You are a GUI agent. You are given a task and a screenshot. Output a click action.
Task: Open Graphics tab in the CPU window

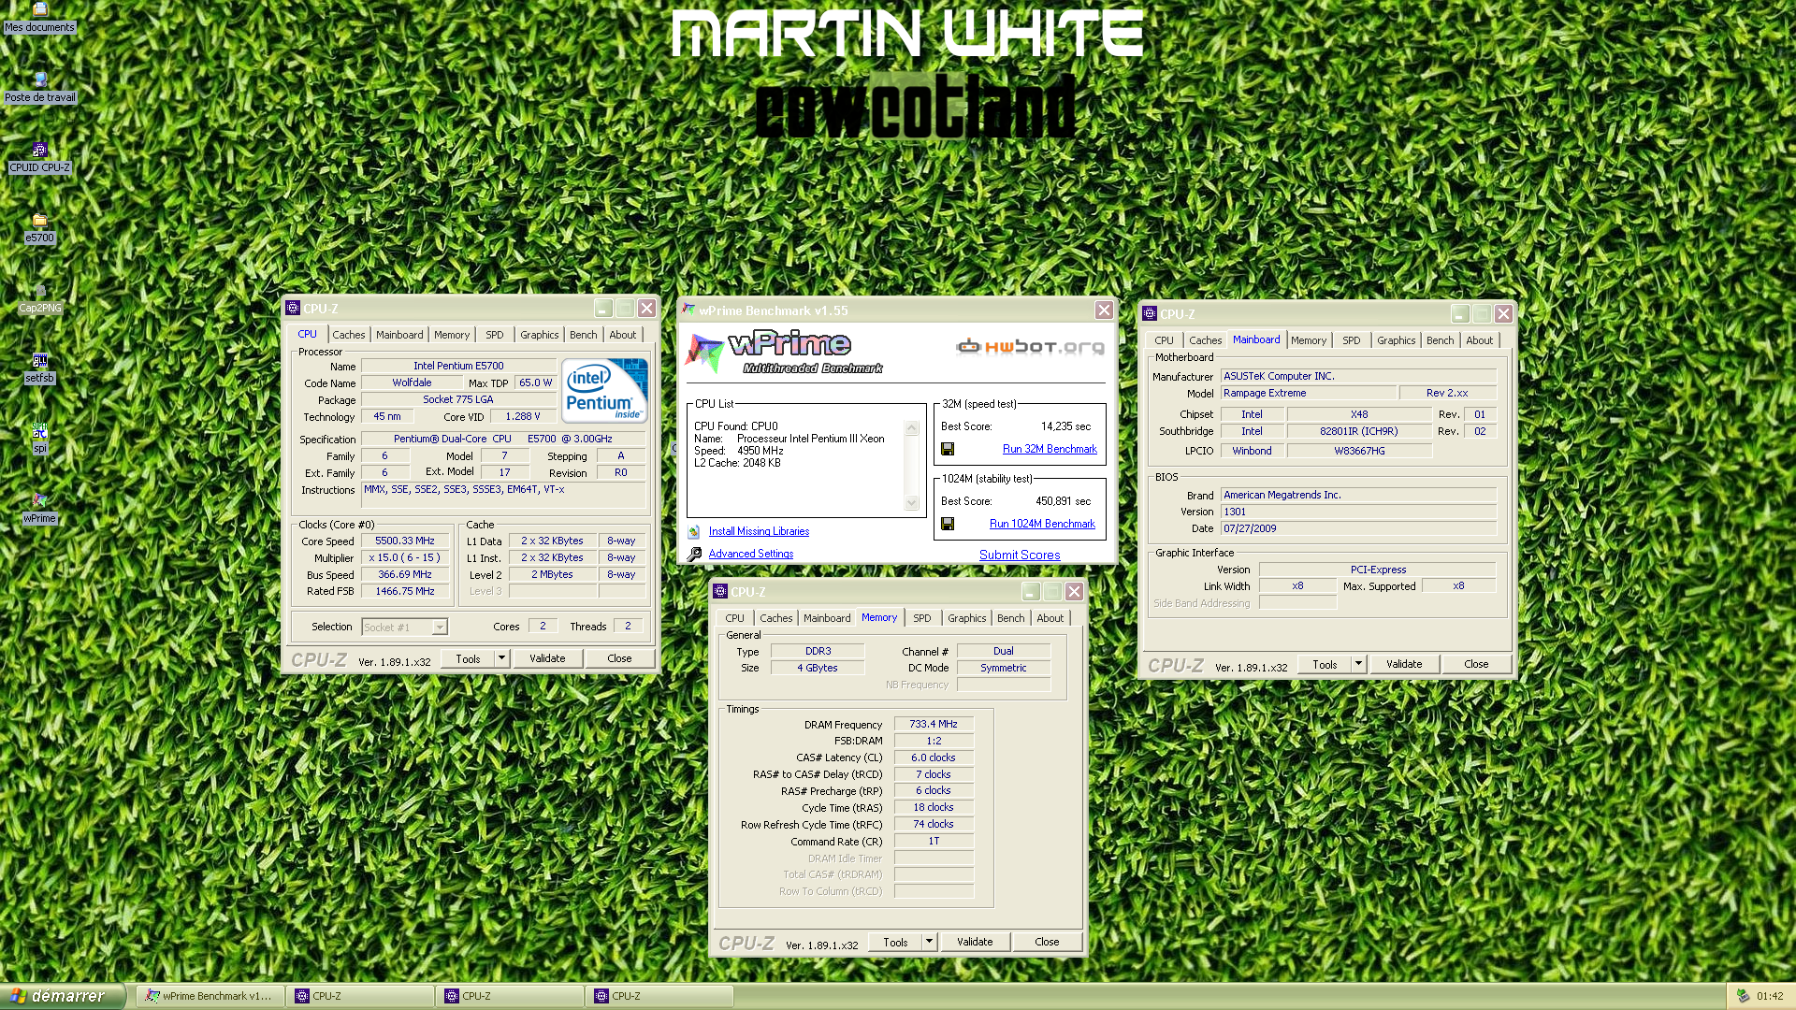coord(540,335)
